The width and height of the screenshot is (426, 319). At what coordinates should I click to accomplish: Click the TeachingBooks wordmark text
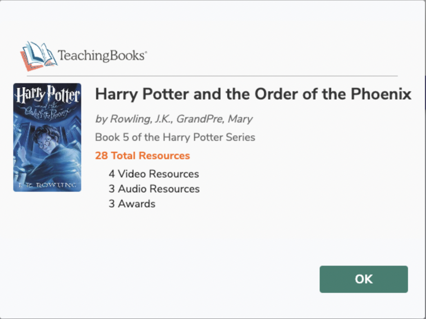101,55
